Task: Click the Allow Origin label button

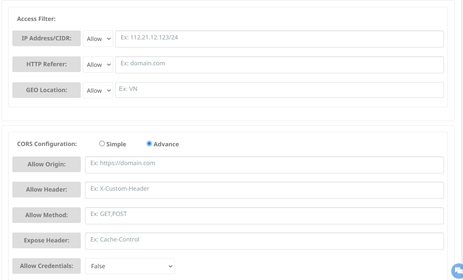Action: point(47,164)
